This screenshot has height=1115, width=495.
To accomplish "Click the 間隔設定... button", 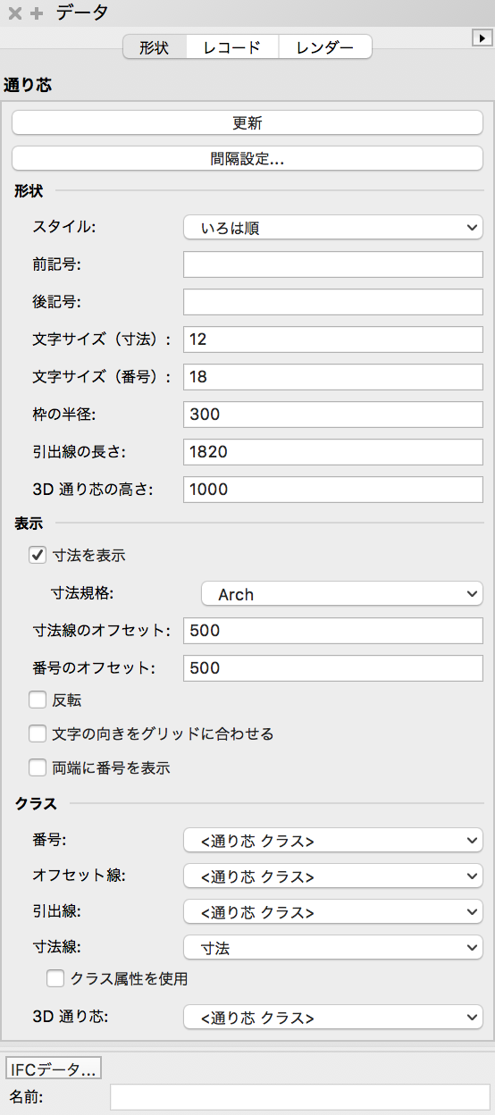I will [x=247, y=159].
